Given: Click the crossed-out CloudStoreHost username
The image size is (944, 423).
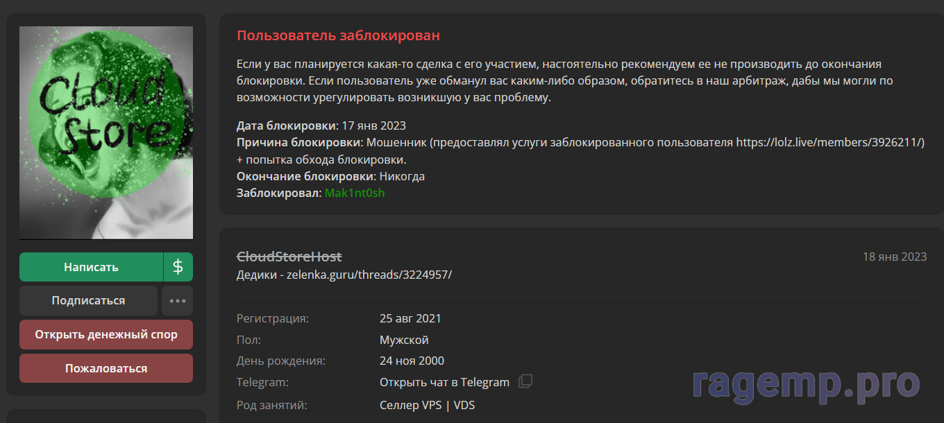Looking at the screenshot, I should 289,257.
